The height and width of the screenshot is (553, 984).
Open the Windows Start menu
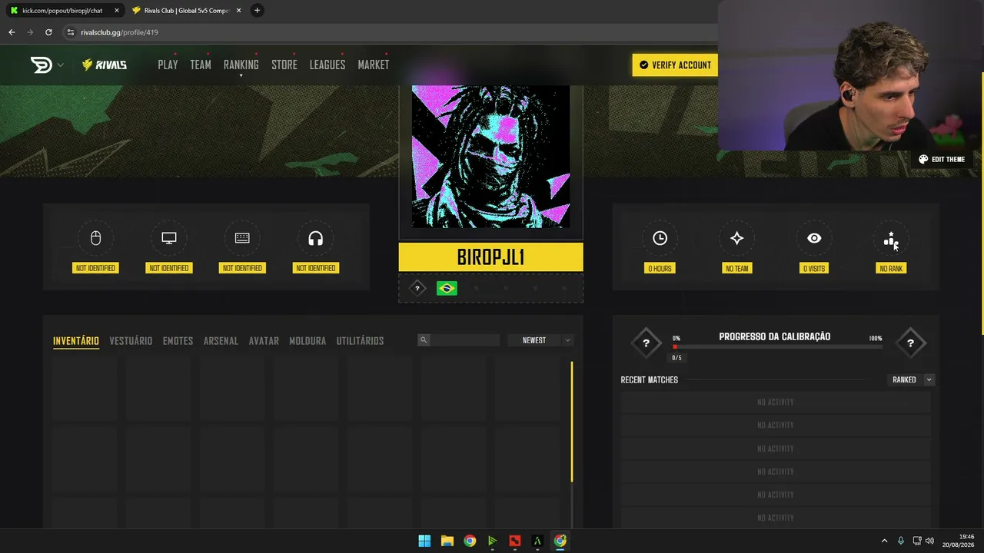(424, 541)
